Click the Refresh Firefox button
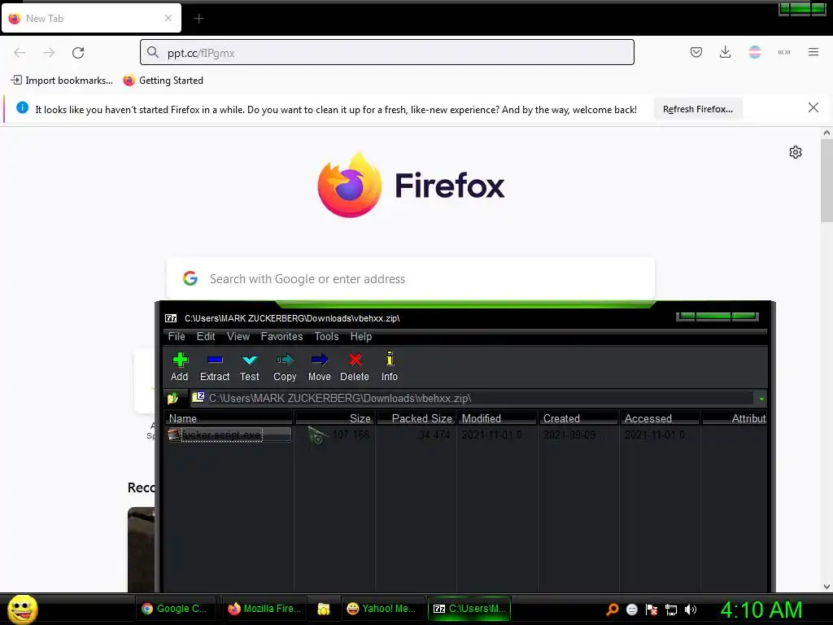This screenshot has height=625, width=833. 697,109
